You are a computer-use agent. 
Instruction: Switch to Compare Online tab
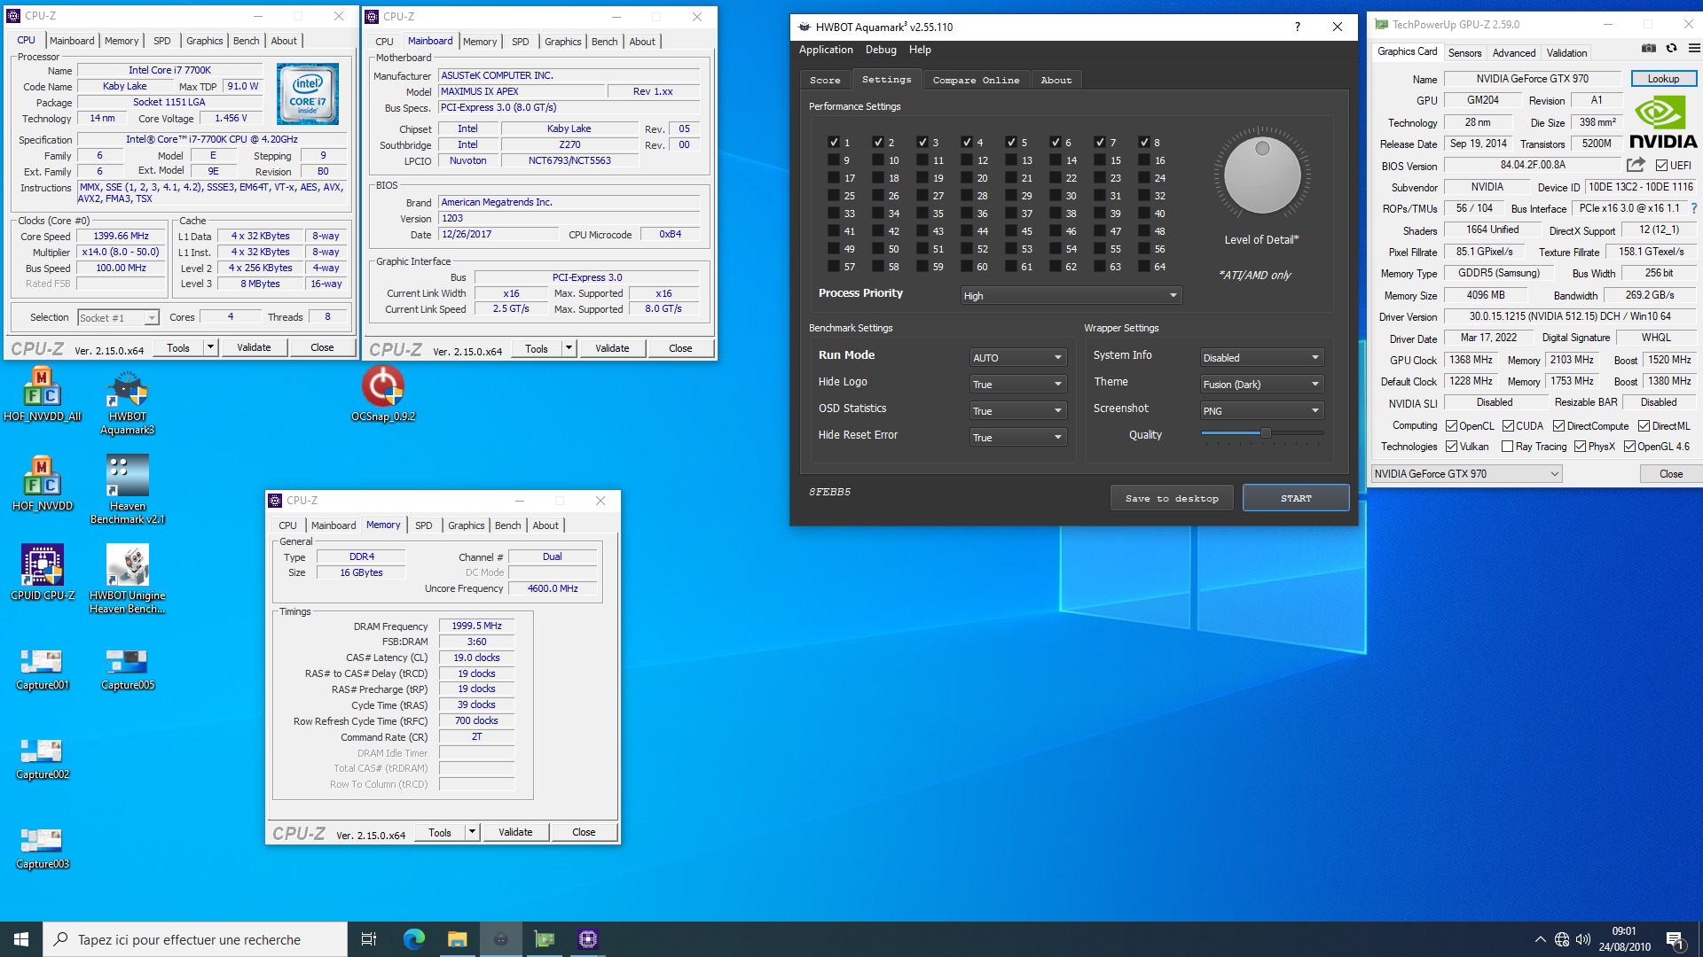[976, 80]
